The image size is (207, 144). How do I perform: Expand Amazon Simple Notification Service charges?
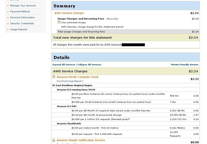[x=54, y=140]
